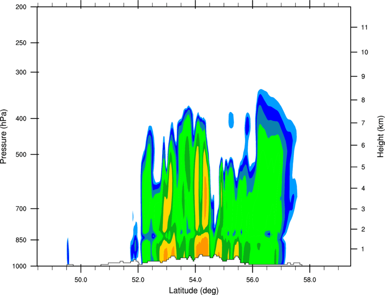The image size is (385, 295).
Task: Click the 400 pressure tick label
Action: pos(21,118)
